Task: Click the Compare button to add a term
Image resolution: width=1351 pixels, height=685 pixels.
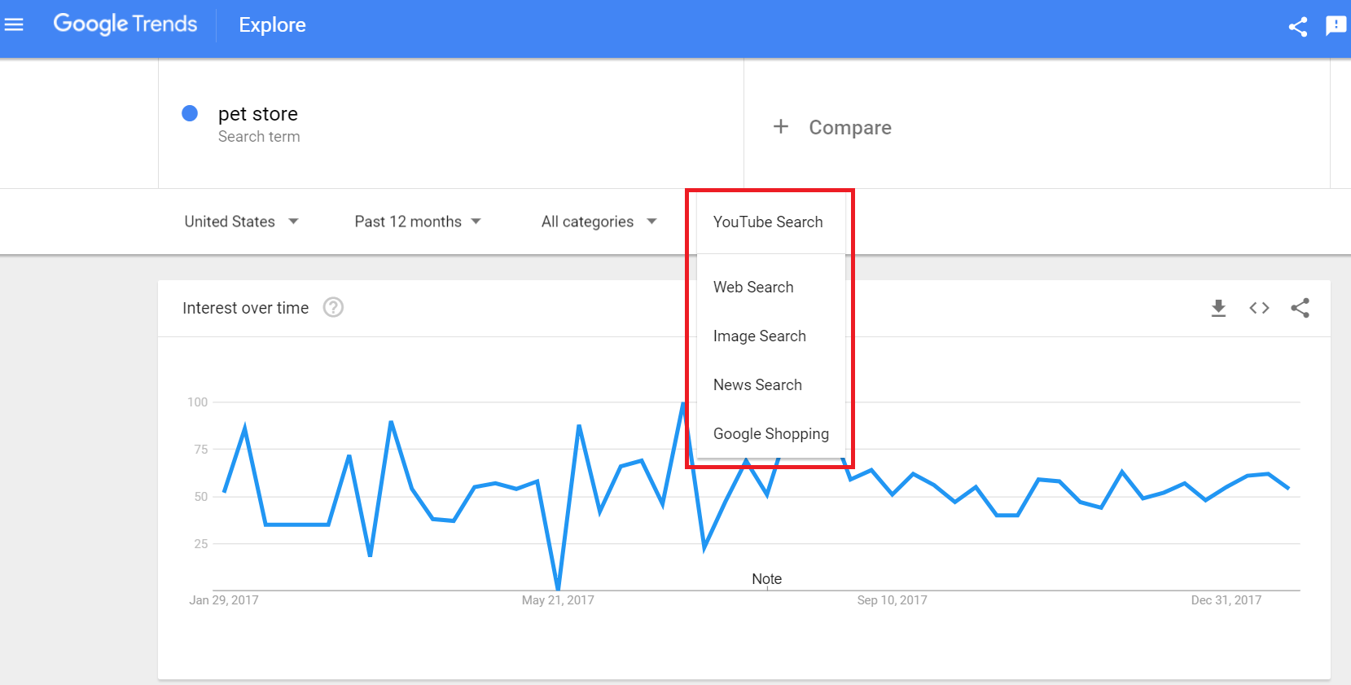Action: (x=832, y=127)
